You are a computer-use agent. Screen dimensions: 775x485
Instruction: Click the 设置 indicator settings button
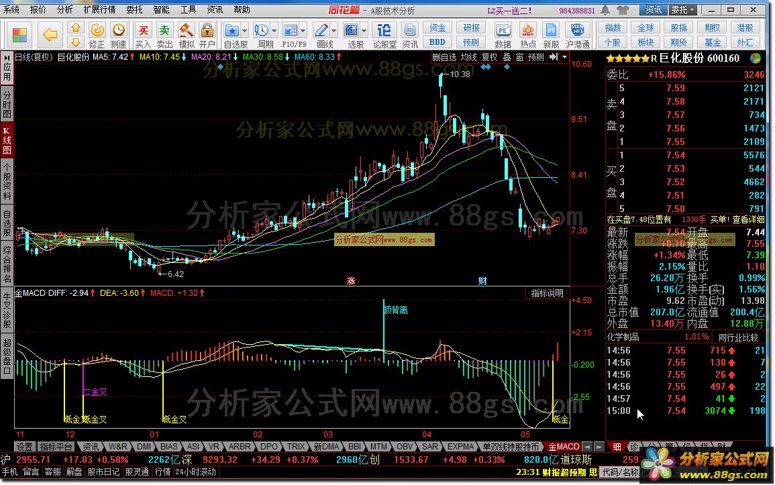[x=24, y=447]
